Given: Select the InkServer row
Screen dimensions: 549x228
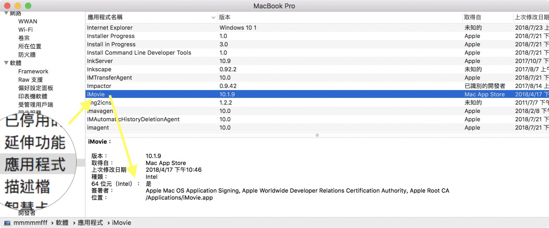Looking at the screenshot, I should click(317, 61).
